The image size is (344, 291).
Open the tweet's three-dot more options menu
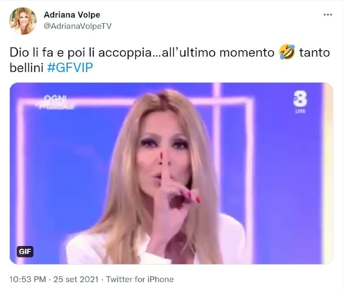coord(328,15)
